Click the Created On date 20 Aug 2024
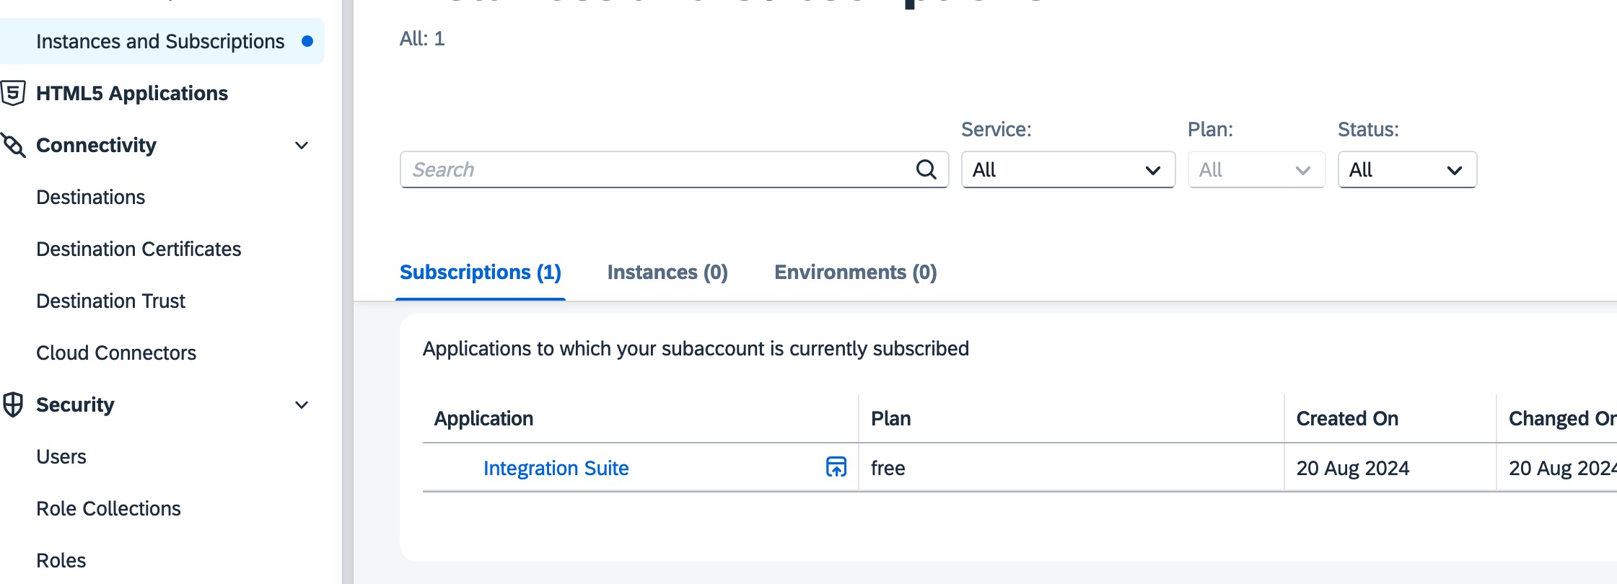1617x584 pixels. click(1352, 468)
